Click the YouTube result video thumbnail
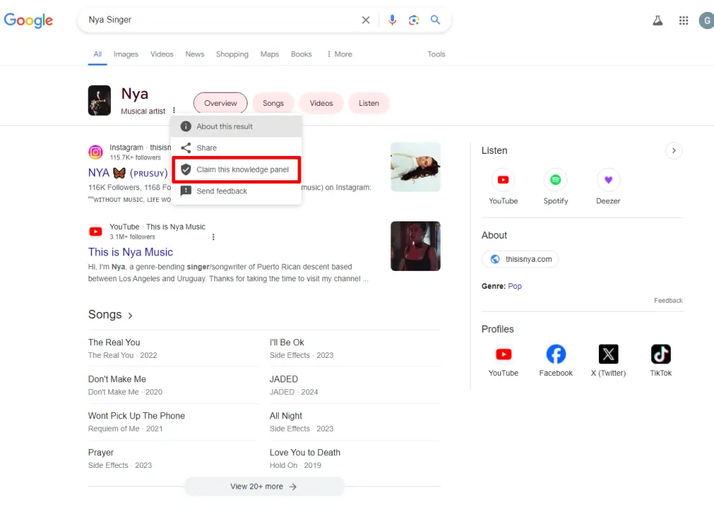 point(416,246)
